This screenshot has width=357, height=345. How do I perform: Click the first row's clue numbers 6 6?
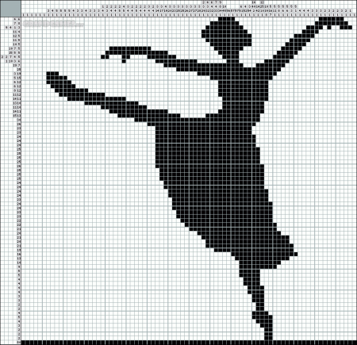click(17, 19)
